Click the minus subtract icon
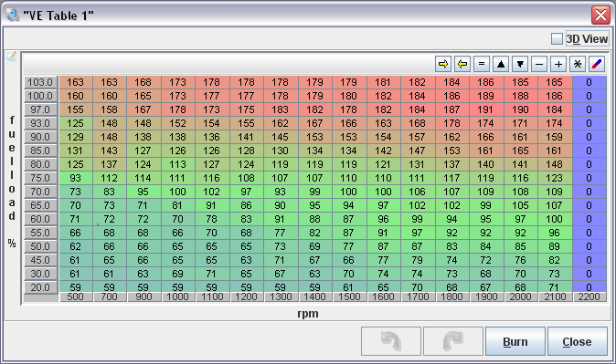The width and height of the screenshot is (616, 364). 539,64
